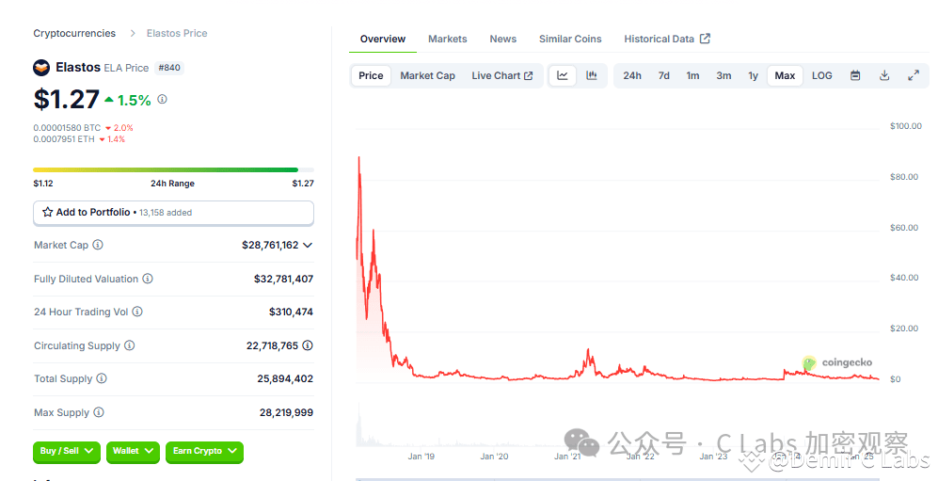Viewport: 938px width, 481px height.
Task: Show Fully Diluted Valuation info icon
Action: pos(148,279)
